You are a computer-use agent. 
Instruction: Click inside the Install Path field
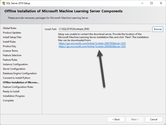coord(105,29)
